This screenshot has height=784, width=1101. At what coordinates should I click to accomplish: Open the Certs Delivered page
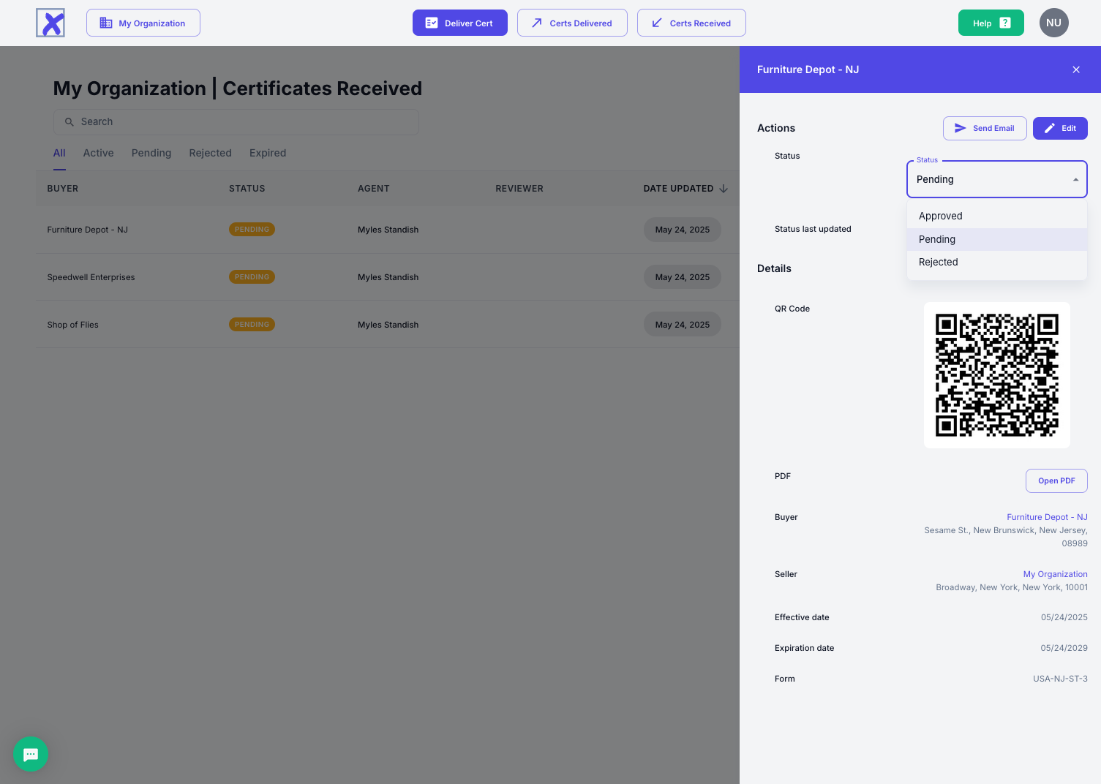[572, 23]
